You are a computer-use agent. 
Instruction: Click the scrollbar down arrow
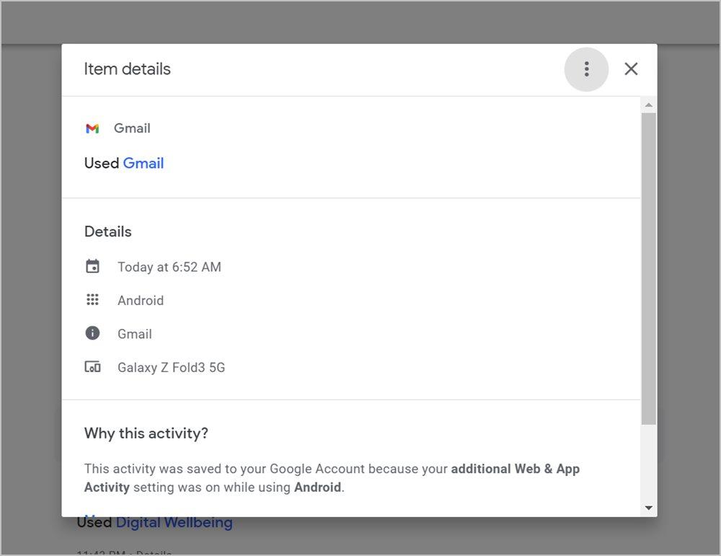(649, 508)
